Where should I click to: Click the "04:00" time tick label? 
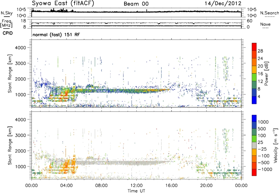(x=66, y=186)
